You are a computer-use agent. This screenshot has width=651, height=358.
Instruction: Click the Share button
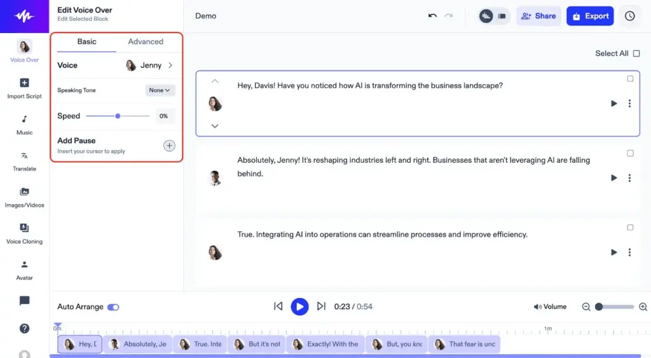538,16
